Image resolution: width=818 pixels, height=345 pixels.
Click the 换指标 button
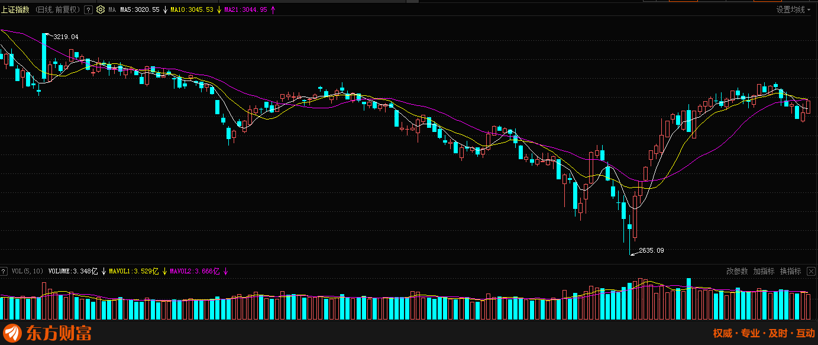[790, 271]
